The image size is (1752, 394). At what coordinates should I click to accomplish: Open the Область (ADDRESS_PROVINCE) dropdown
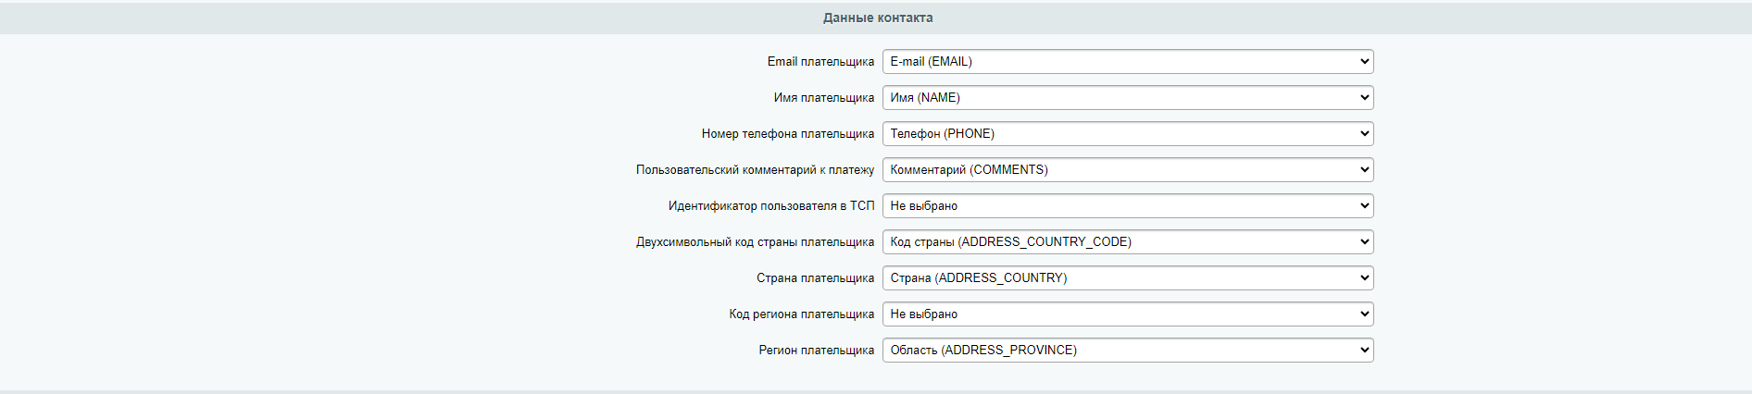(1127, 351)
